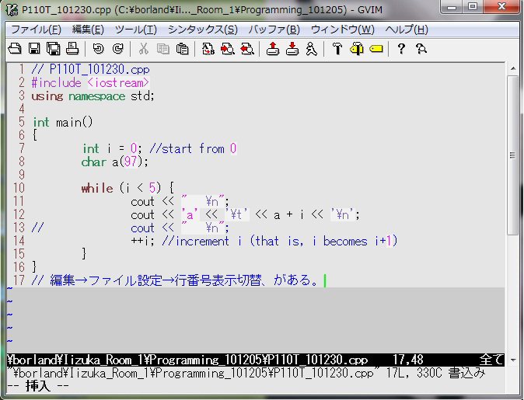Click on '#include <iostream>' line
The height and width of the screenshot is (400, 524).
[x=90, y=83]
